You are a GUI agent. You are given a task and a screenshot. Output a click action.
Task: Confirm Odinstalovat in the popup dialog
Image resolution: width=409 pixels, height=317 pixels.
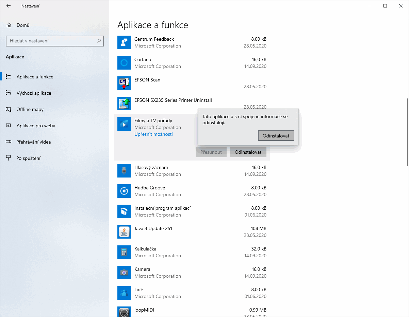[x=276, y=136]
